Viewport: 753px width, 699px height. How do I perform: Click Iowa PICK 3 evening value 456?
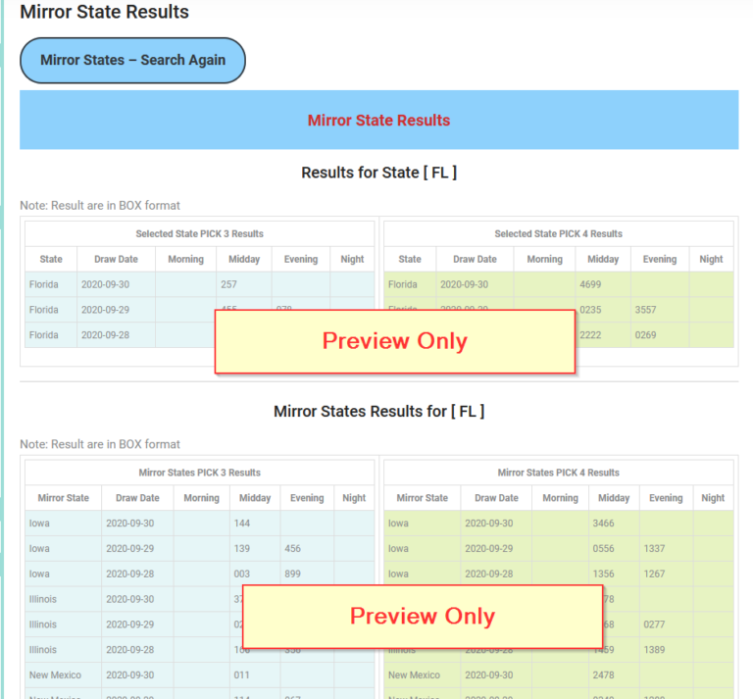(x=292, y=549)
